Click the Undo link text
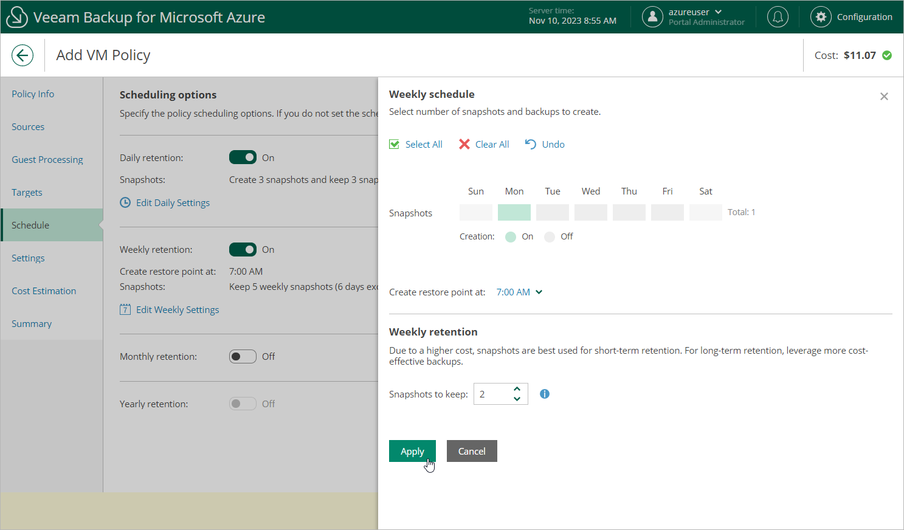This screenshot has height=530, width=904. click(553, 144)
